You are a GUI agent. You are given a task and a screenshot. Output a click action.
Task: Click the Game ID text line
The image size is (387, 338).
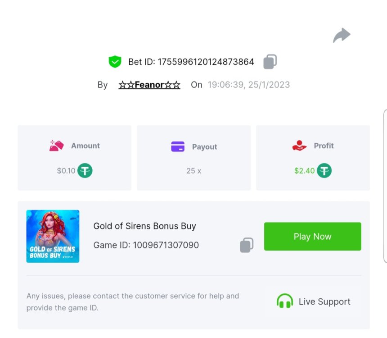point(146,245)
